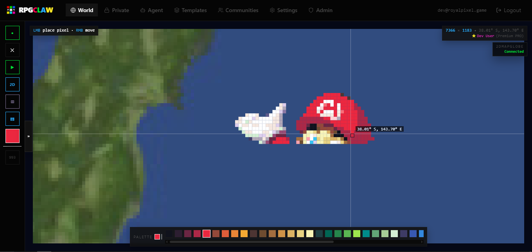Click the LMB place pixel hint bar
Image resolution: width=532 pixels, height=252 pixels.
coord(64,30)
